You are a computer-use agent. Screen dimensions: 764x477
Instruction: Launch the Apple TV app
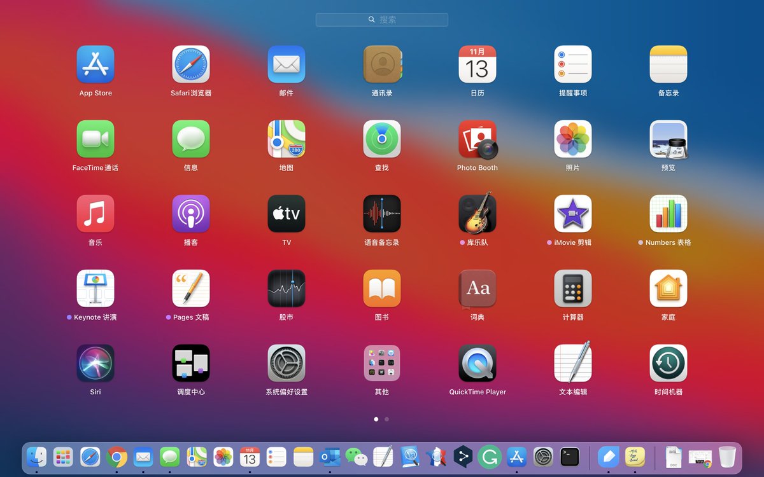(286, 214)
